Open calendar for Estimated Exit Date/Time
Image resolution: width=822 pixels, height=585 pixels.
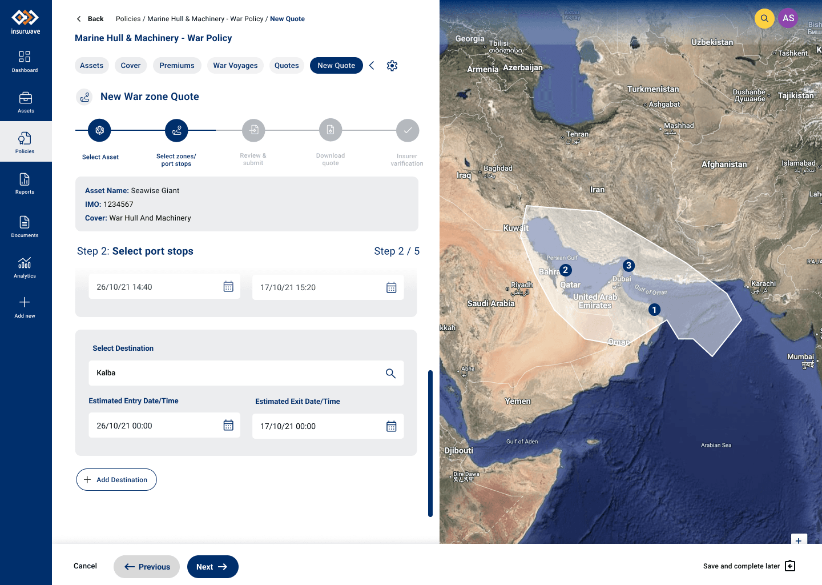click(392, 426)
